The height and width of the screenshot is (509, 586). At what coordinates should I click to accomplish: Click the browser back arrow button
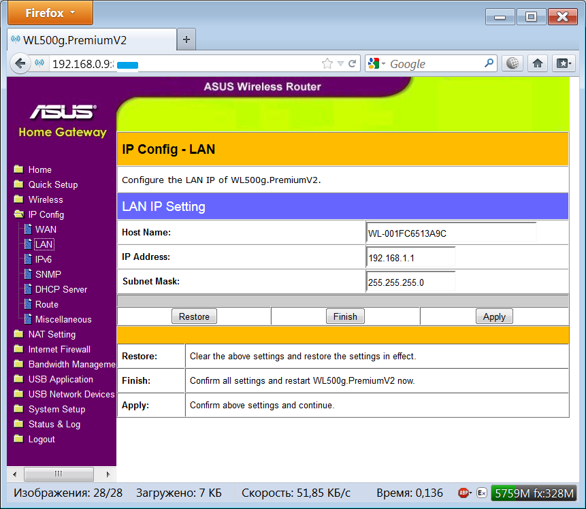[x=20, y=63]
